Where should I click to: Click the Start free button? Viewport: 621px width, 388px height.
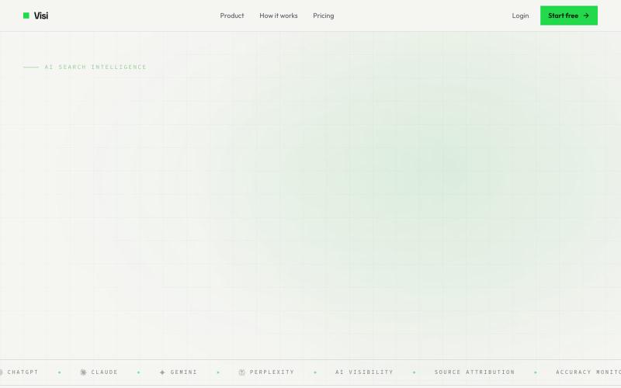coord(569,16)
